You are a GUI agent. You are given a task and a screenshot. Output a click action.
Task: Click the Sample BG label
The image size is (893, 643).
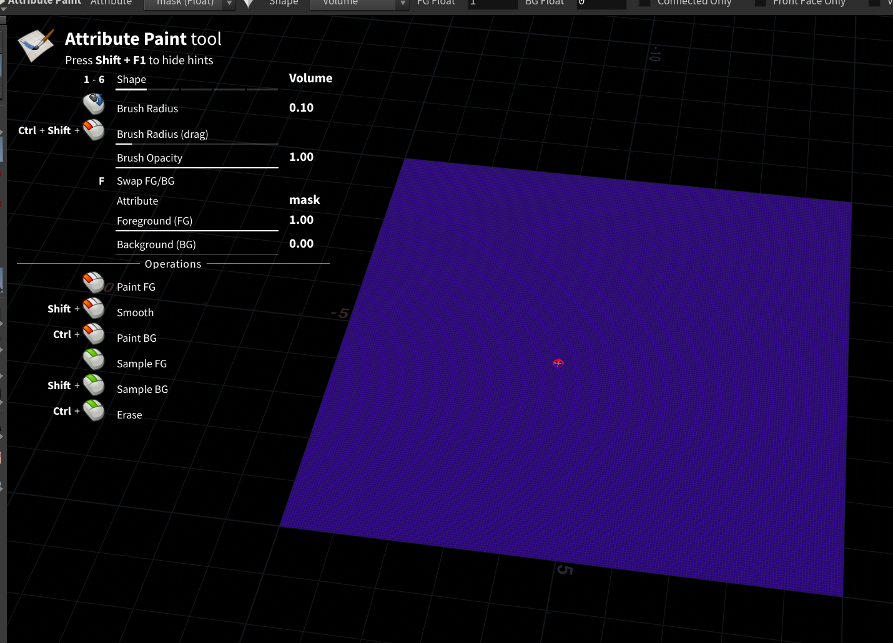[142, 389]
